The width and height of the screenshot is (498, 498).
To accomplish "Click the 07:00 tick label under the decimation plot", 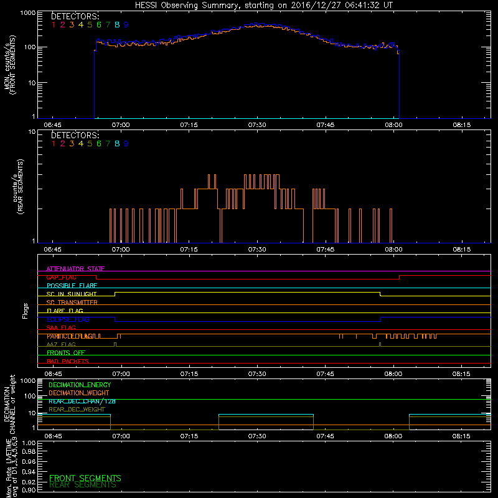I will [121, 436].
